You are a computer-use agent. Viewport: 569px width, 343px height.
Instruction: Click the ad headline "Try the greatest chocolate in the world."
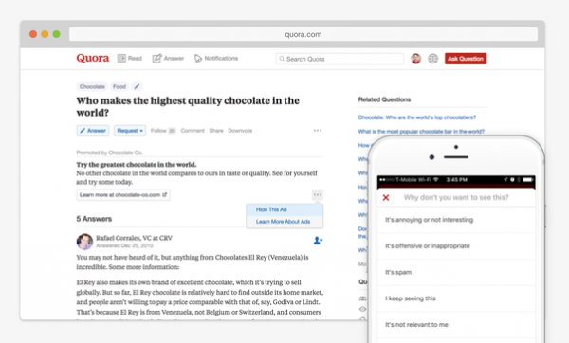[x=136, y=165]
